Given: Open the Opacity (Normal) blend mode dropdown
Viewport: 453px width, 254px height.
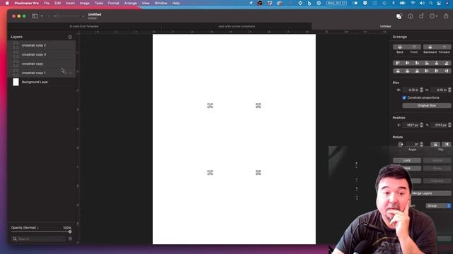Looking at the screenshot, I should coord(25,228).
